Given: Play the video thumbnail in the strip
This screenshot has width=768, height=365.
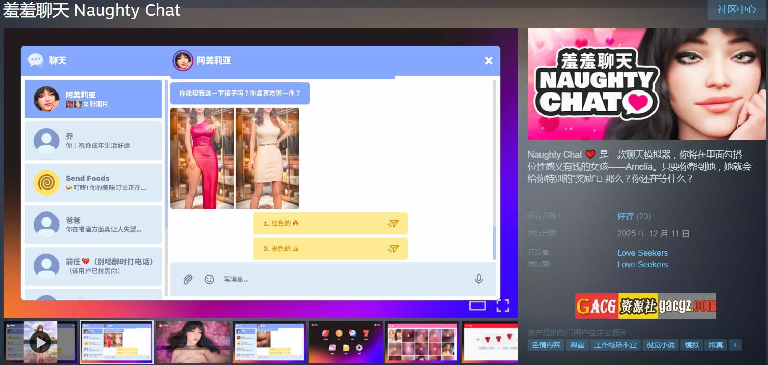Looking at the screenshot, I should [x=40, y=342].
